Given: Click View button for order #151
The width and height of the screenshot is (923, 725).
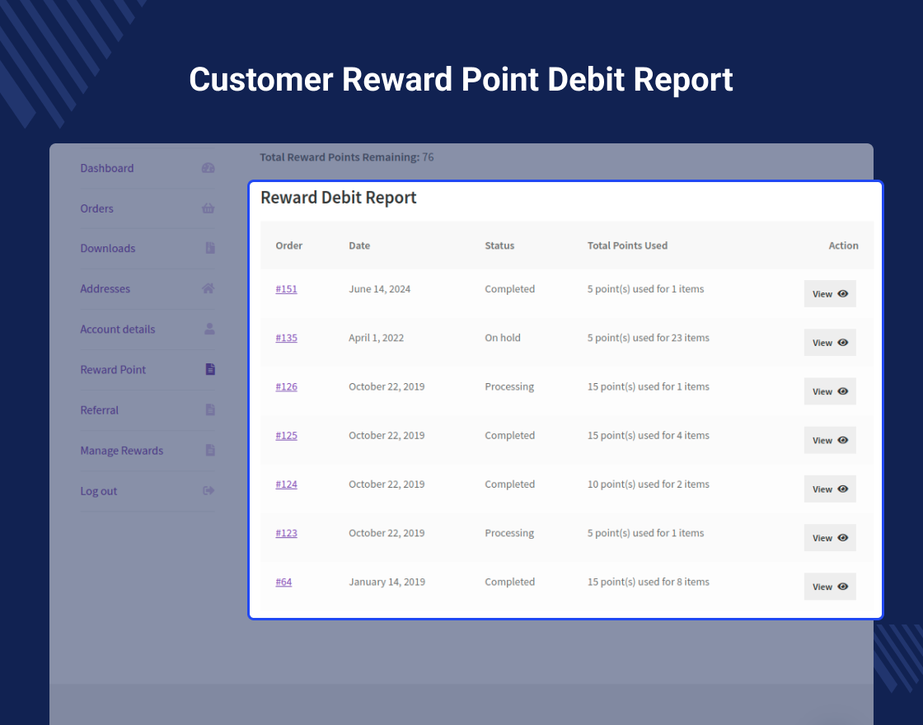Looking at the screenshot, I should click(x=830, y=293).
